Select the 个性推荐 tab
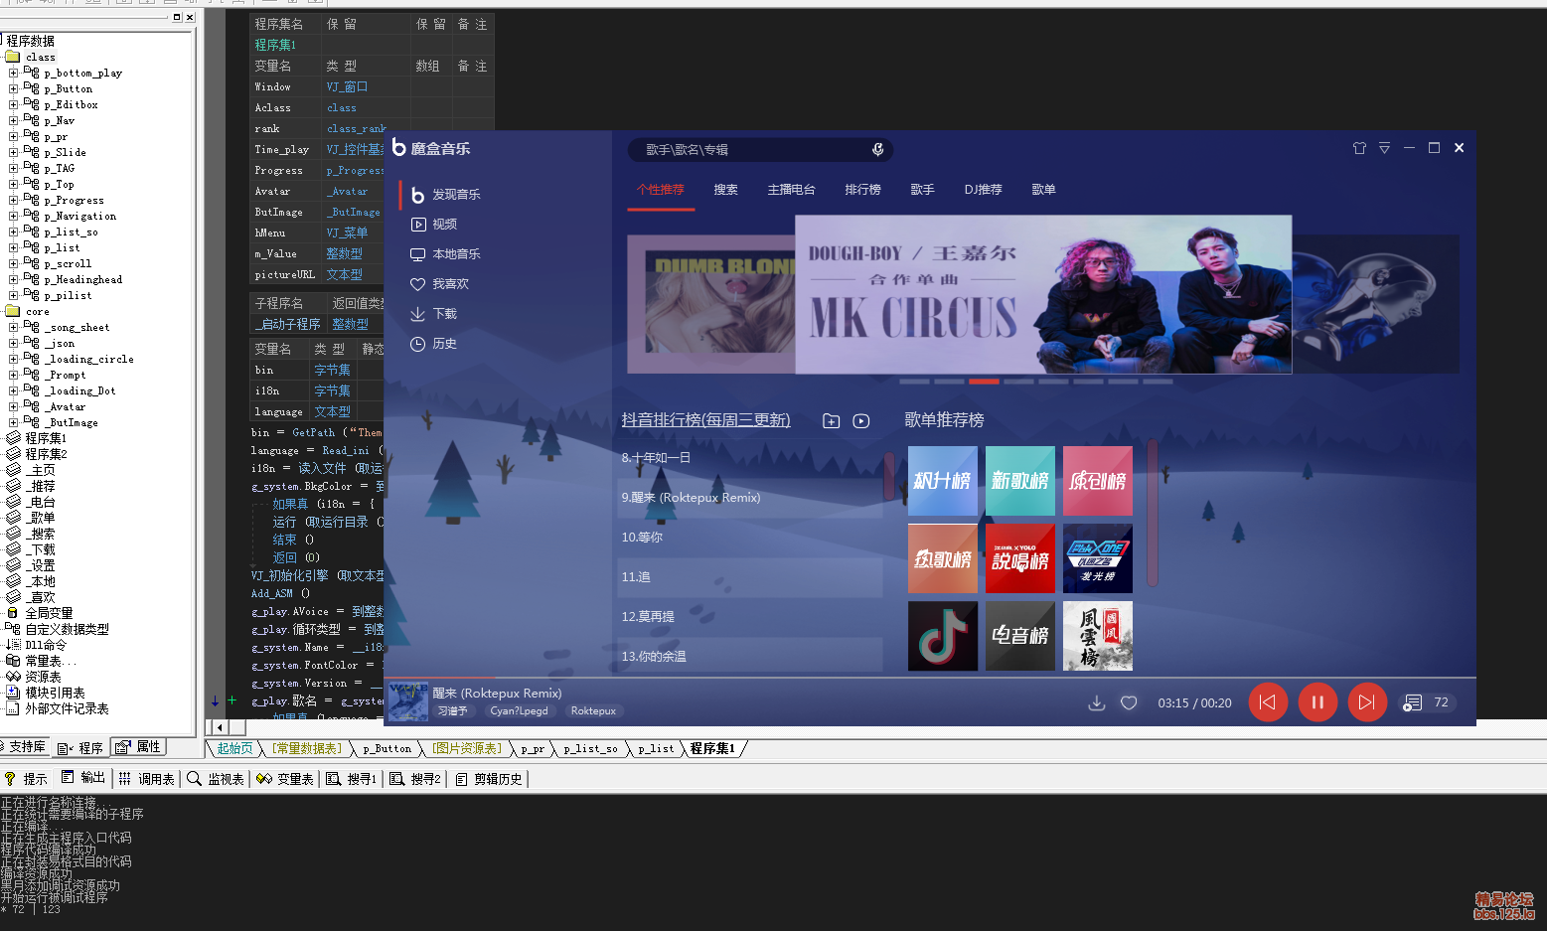Screen dimensions: 1547x931 pos(661,190)
